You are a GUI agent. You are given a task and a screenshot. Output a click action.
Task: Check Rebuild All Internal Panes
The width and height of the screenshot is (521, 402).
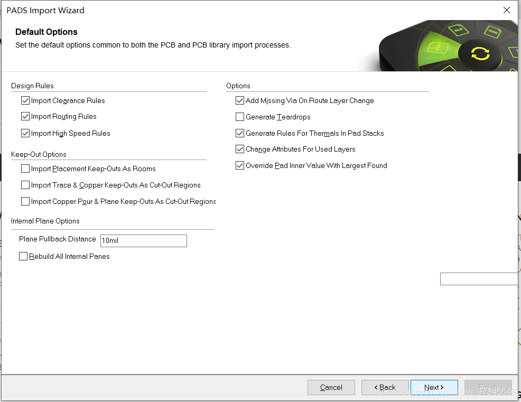click(23, 256)
